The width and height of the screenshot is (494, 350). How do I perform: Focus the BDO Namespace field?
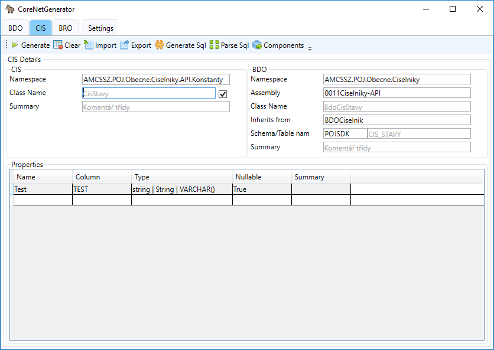[397, 79]
